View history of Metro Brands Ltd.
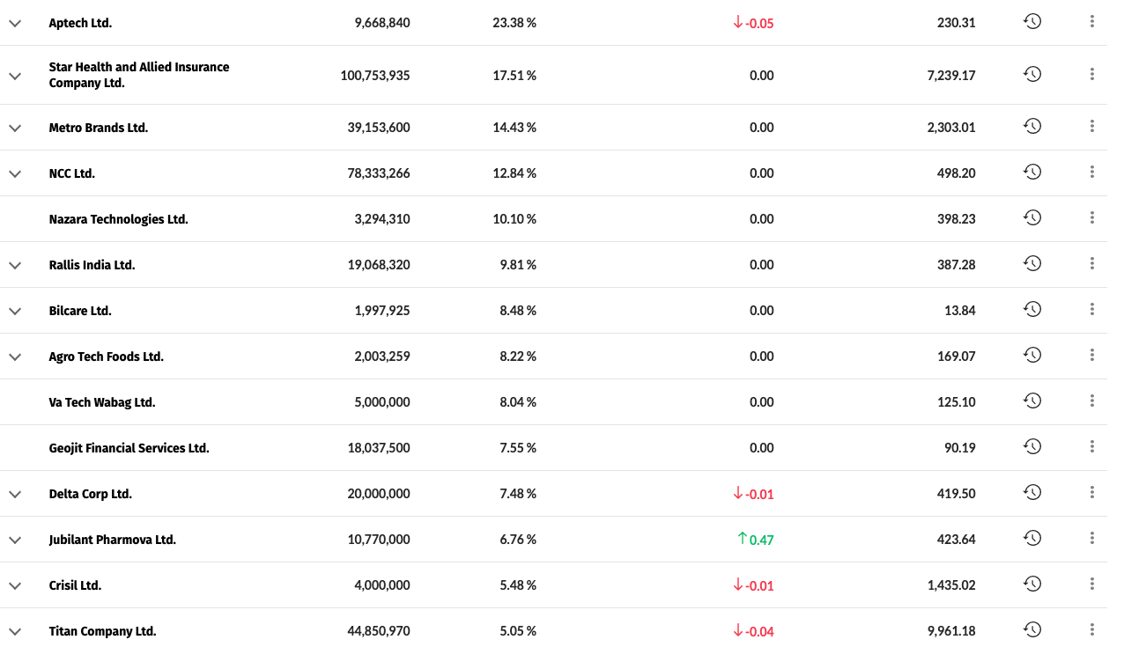The height and width of the screenshot is (647, 1124). [x=1032, y=127]
